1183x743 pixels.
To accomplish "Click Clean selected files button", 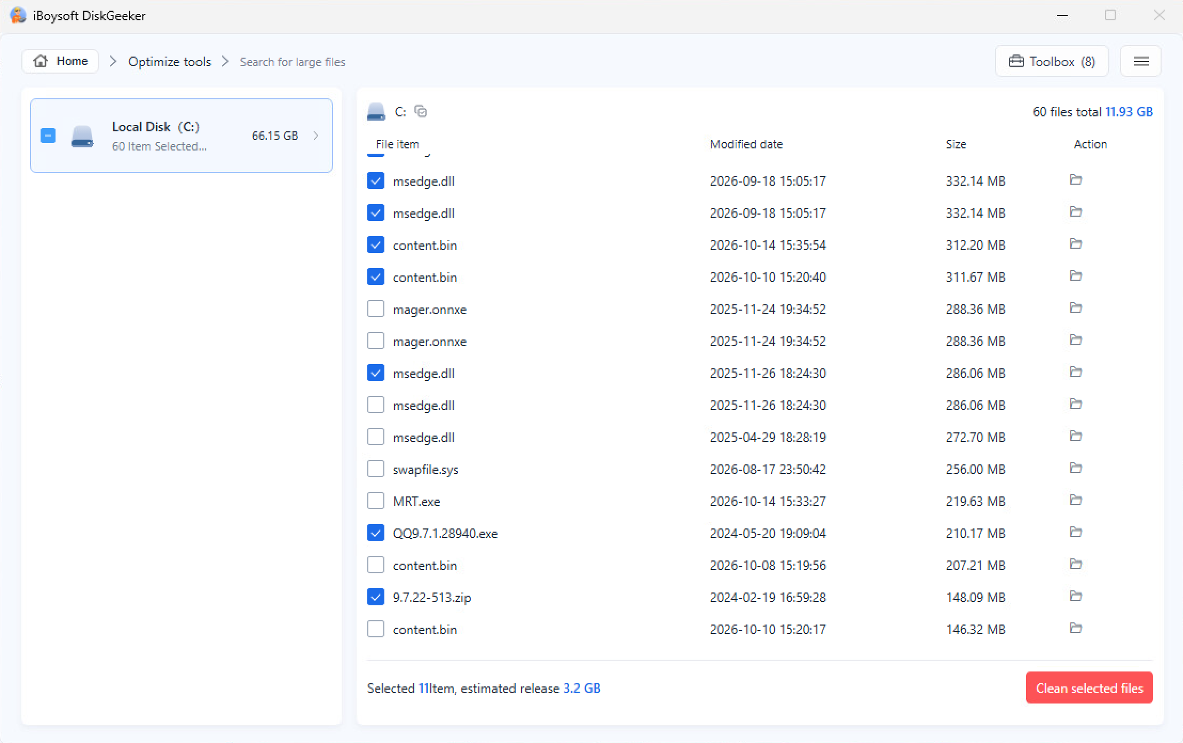I will pyautogui.click(x=1089, y=687).
